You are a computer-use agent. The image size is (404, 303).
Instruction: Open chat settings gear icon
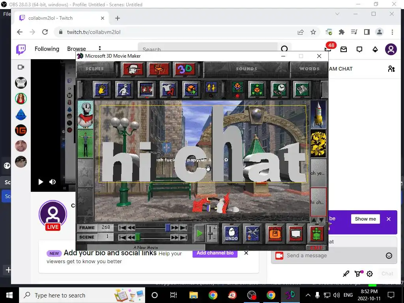[x=370, y=274]
